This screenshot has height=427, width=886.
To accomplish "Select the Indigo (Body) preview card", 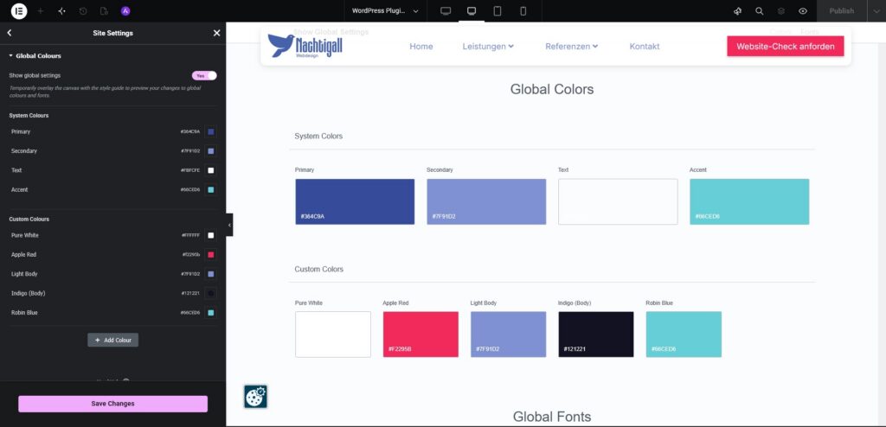I will (596, 335).
